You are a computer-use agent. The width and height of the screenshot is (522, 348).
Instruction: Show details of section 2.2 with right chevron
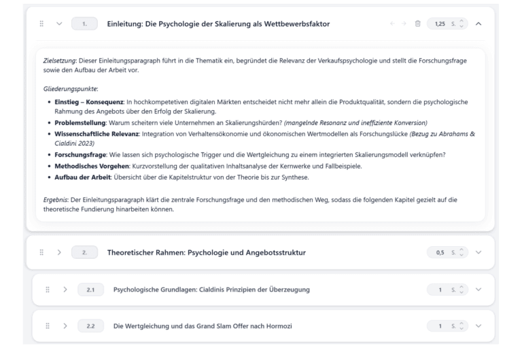click(478, 326)
